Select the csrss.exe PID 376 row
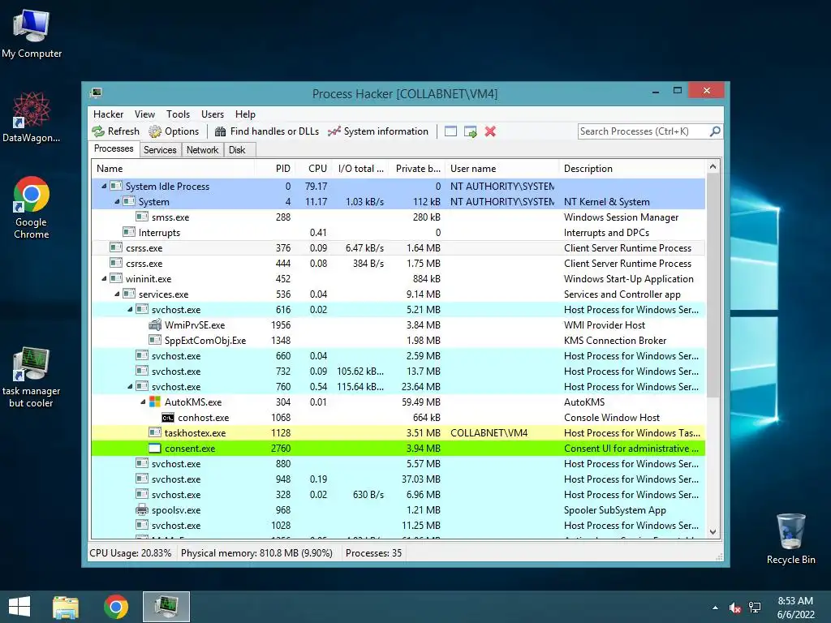831x623 pixels. (x=398, y=248)
